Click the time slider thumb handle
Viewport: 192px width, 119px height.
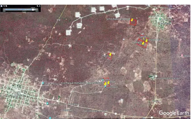point(33,9)
